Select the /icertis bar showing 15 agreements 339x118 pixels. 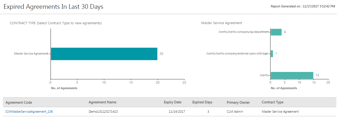coord(292,75)
